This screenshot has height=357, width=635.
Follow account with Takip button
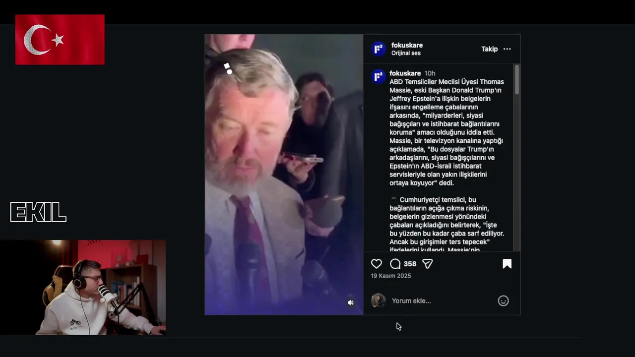489,49
